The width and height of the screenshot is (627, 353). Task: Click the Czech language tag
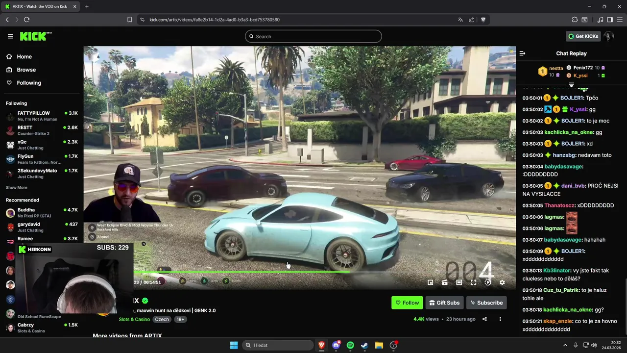click(x=162, y=319)
